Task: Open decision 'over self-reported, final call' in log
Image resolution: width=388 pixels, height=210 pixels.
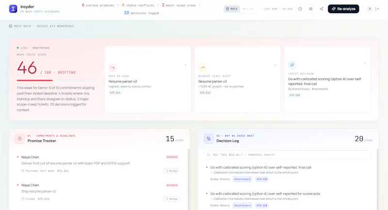Action: (260, 167)
